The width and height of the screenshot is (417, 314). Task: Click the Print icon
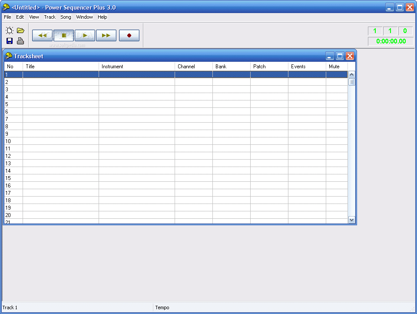[x=20, y=41]
